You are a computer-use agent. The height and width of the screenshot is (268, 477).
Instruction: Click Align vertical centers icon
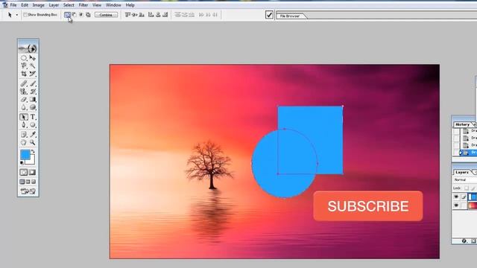(x=134, y=15)
